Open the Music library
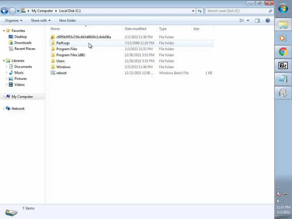 [19, 73]
